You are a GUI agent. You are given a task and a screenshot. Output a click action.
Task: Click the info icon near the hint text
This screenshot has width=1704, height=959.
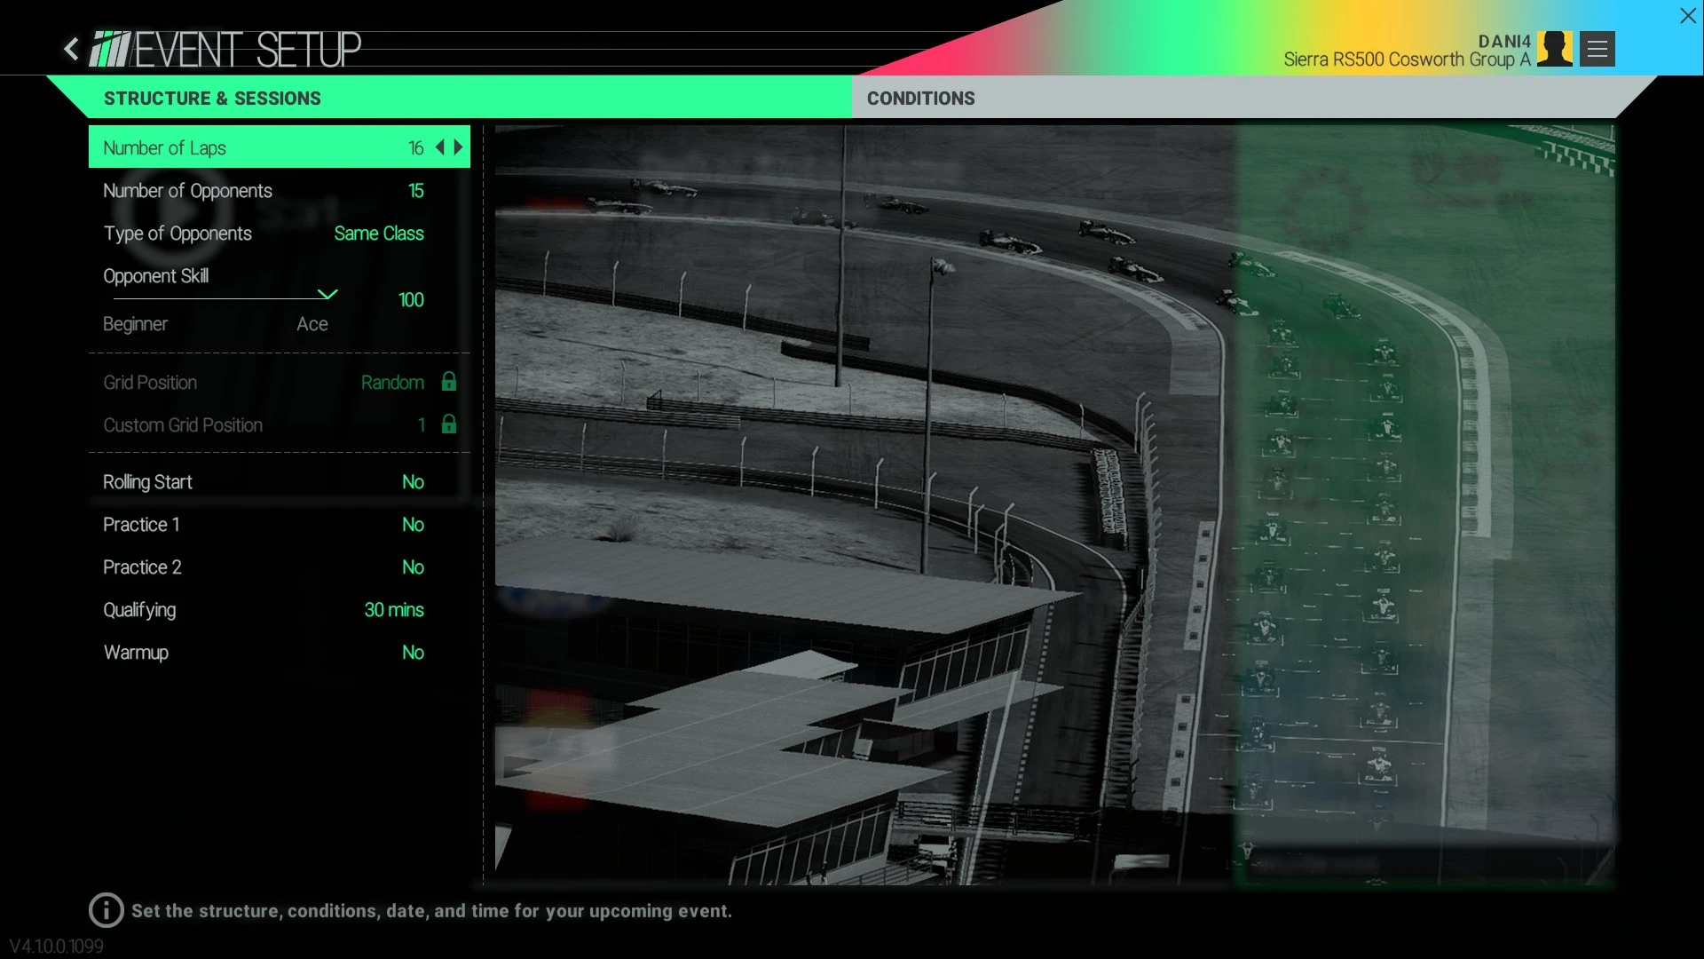tap(106, 910)
